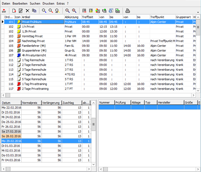Image resolution: width=201 pixels, height=172 pixels.
Task: Click right arrow of bottom-right panel scrollbar
Action: [198, 169]
